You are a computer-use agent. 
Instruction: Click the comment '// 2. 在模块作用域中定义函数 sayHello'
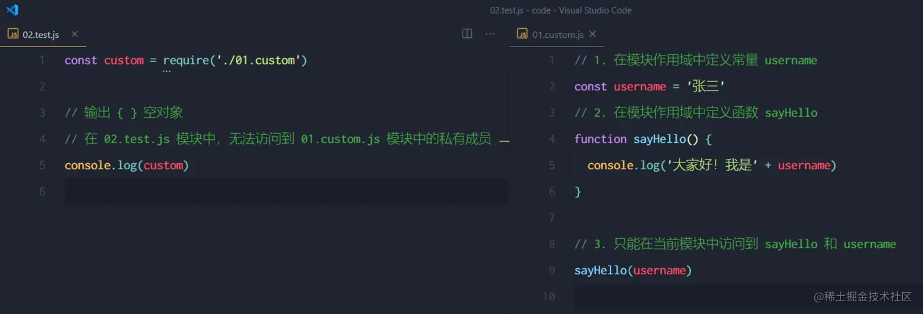coord(695,113)
